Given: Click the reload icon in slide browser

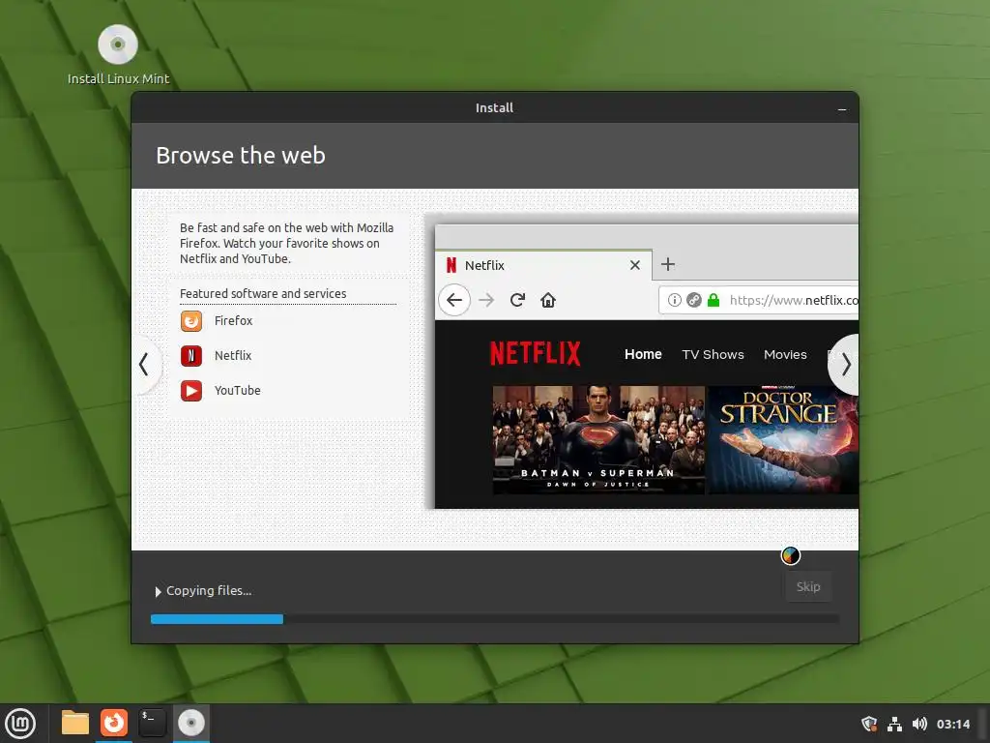Looking at the screenshot, I should tap(517, 300).
